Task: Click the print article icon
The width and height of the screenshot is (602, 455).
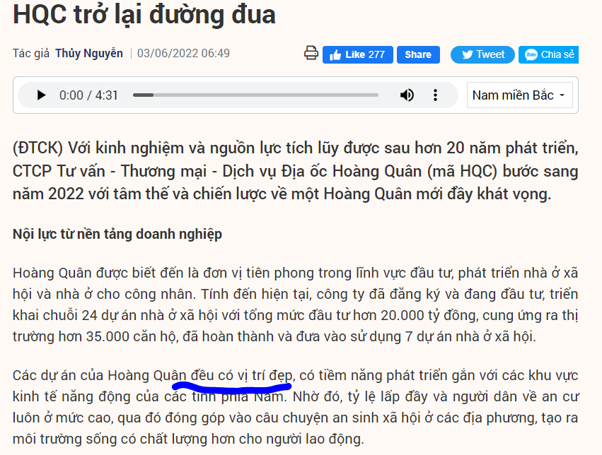Action: (x=311, y=53)
